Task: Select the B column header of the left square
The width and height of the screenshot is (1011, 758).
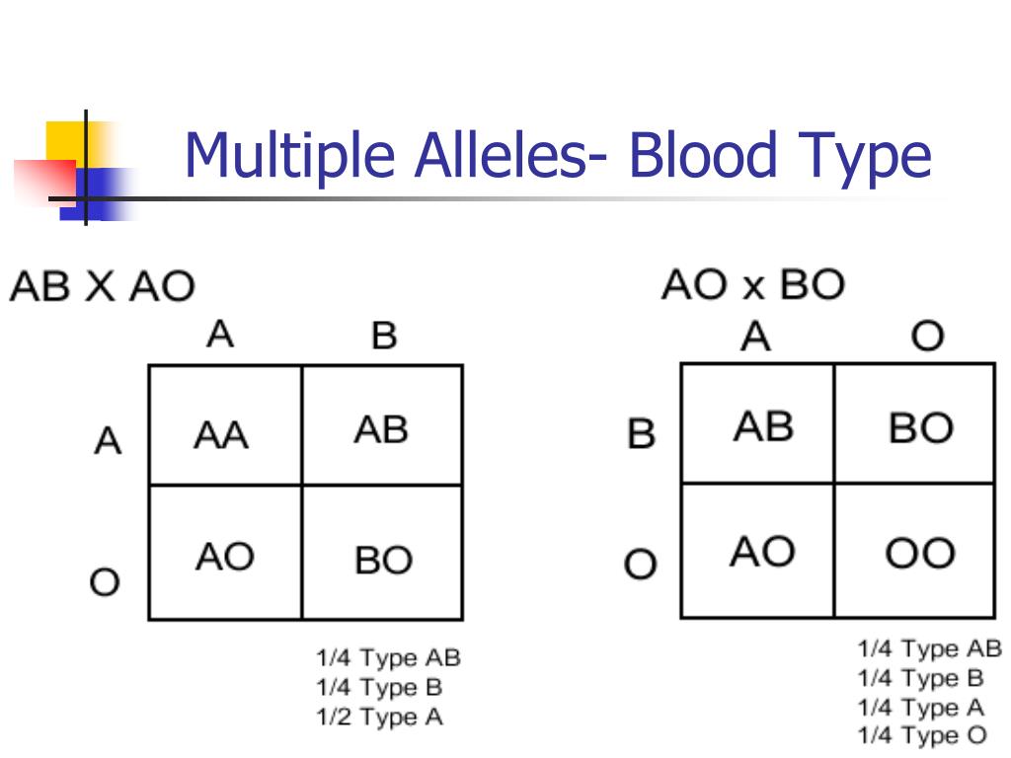Action: (384, 336)
